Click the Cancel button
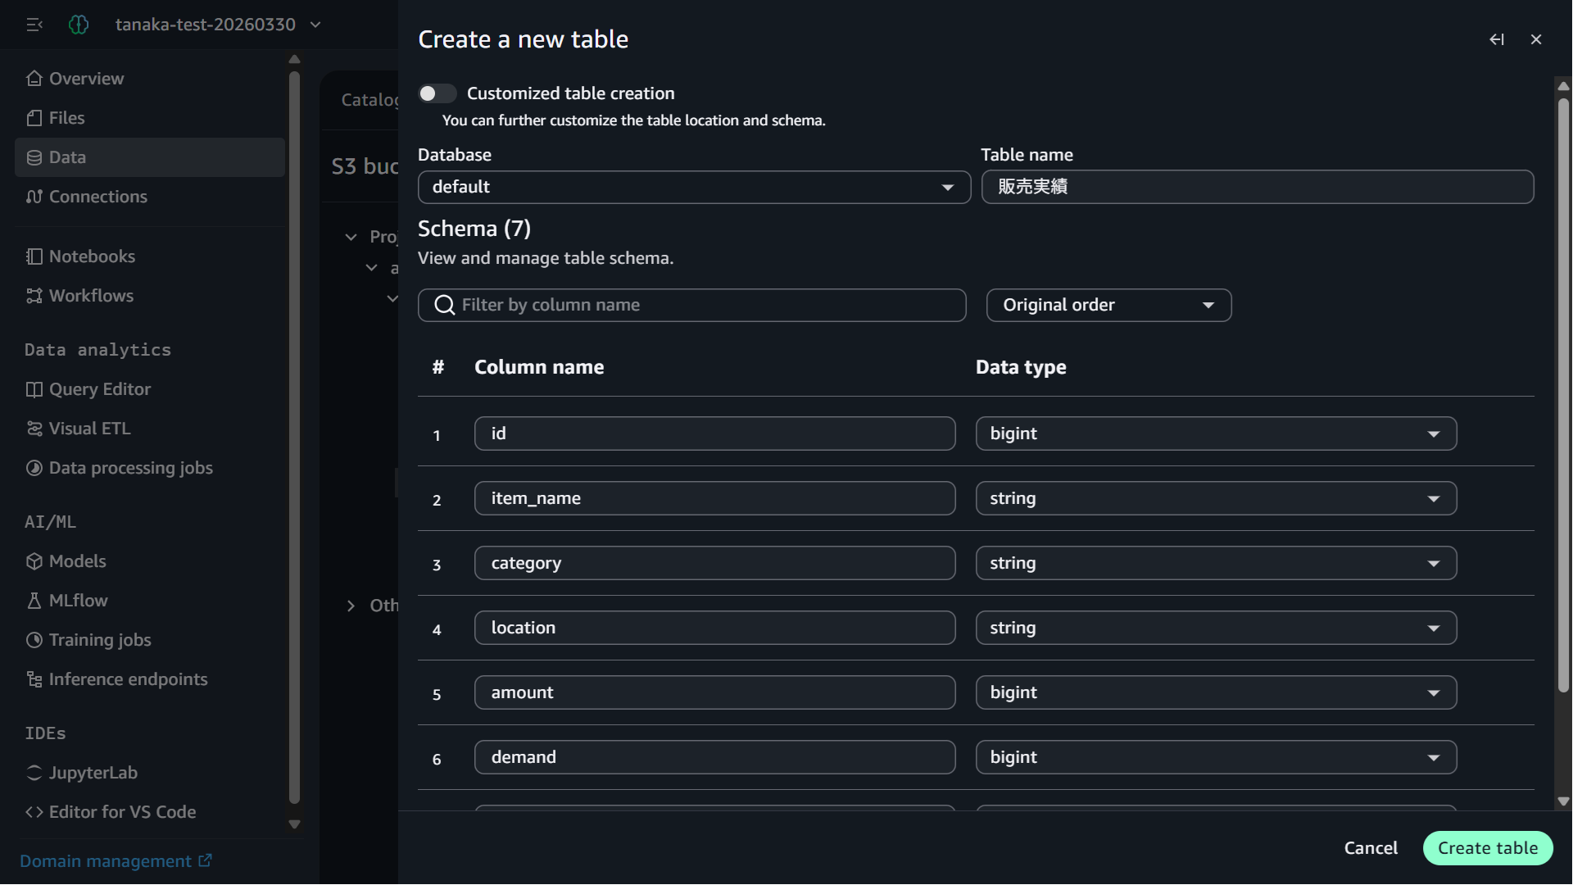 coord(1371,848)
